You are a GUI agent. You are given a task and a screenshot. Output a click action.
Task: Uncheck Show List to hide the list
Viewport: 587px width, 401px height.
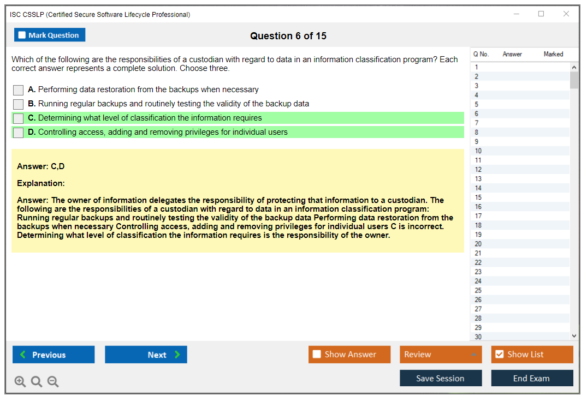(499, 355)
